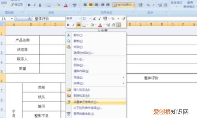
Task: Click the Borders icon on the mini toolbar
Action: pos(84,25)
